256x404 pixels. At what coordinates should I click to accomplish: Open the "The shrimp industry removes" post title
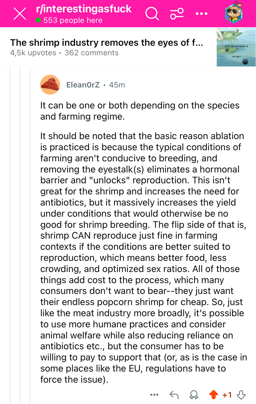point(107,43)
